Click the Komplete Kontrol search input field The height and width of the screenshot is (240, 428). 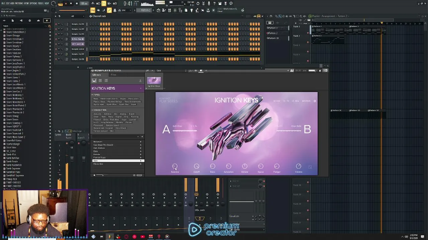coord(114,137)
